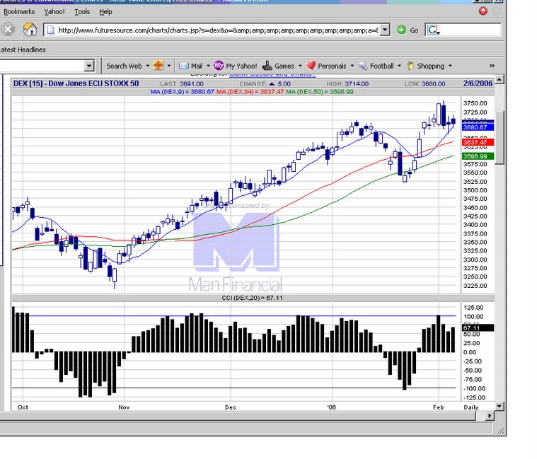Go to the Home page icon
This screenshot has height=459, width=537.
coord(30,30)
